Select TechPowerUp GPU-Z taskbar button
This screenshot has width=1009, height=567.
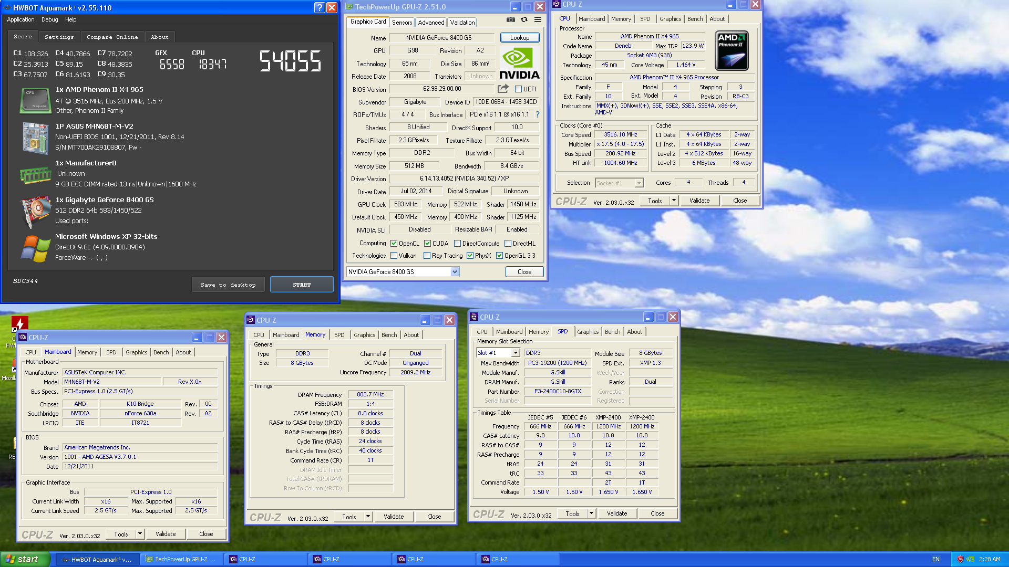point(182,559)
